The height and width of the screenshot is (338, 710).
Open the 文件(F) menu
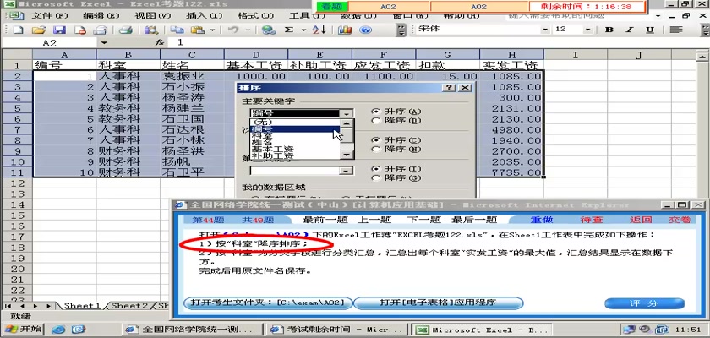coord(49,16)
